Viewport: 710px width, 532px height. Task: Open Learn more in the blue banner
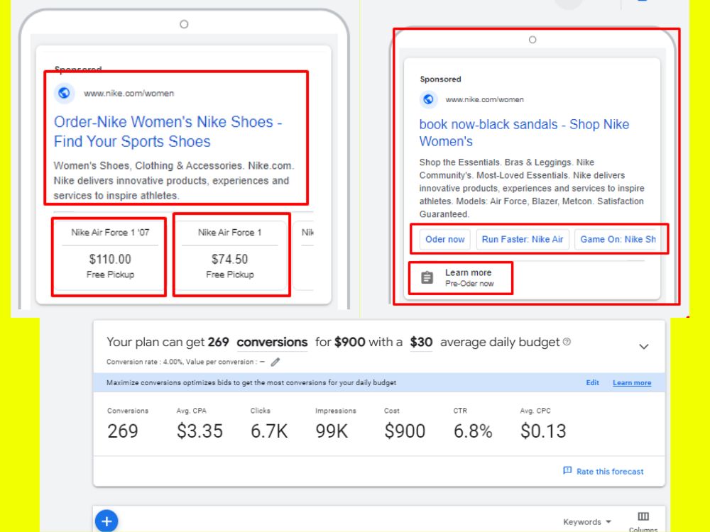tap(631, 382)
